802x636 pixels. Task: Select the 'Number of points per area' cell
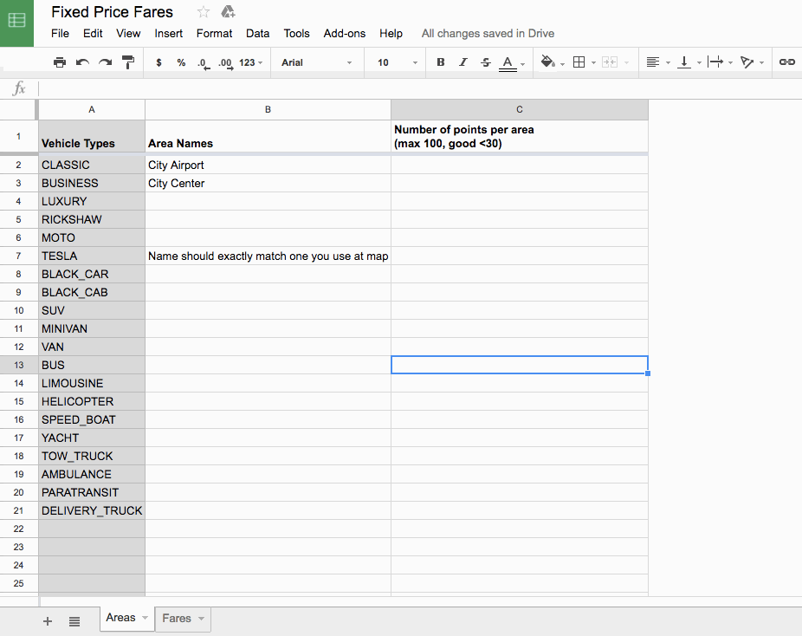click(x=519, y=136)
